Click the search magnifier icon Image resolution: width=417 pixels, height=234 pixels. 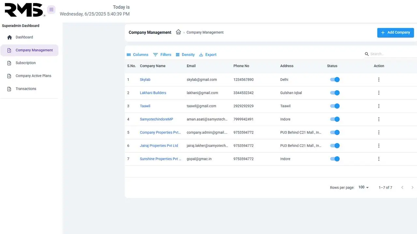367,54
